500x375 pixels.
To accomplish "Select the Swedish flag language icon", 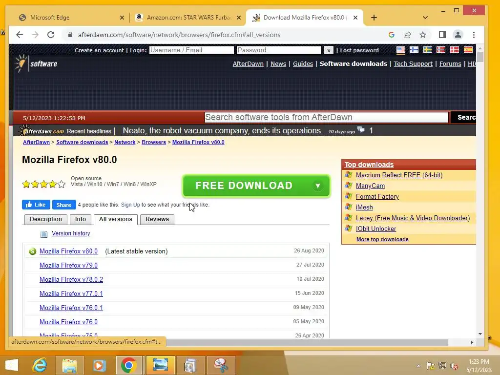I will point(428,50).
